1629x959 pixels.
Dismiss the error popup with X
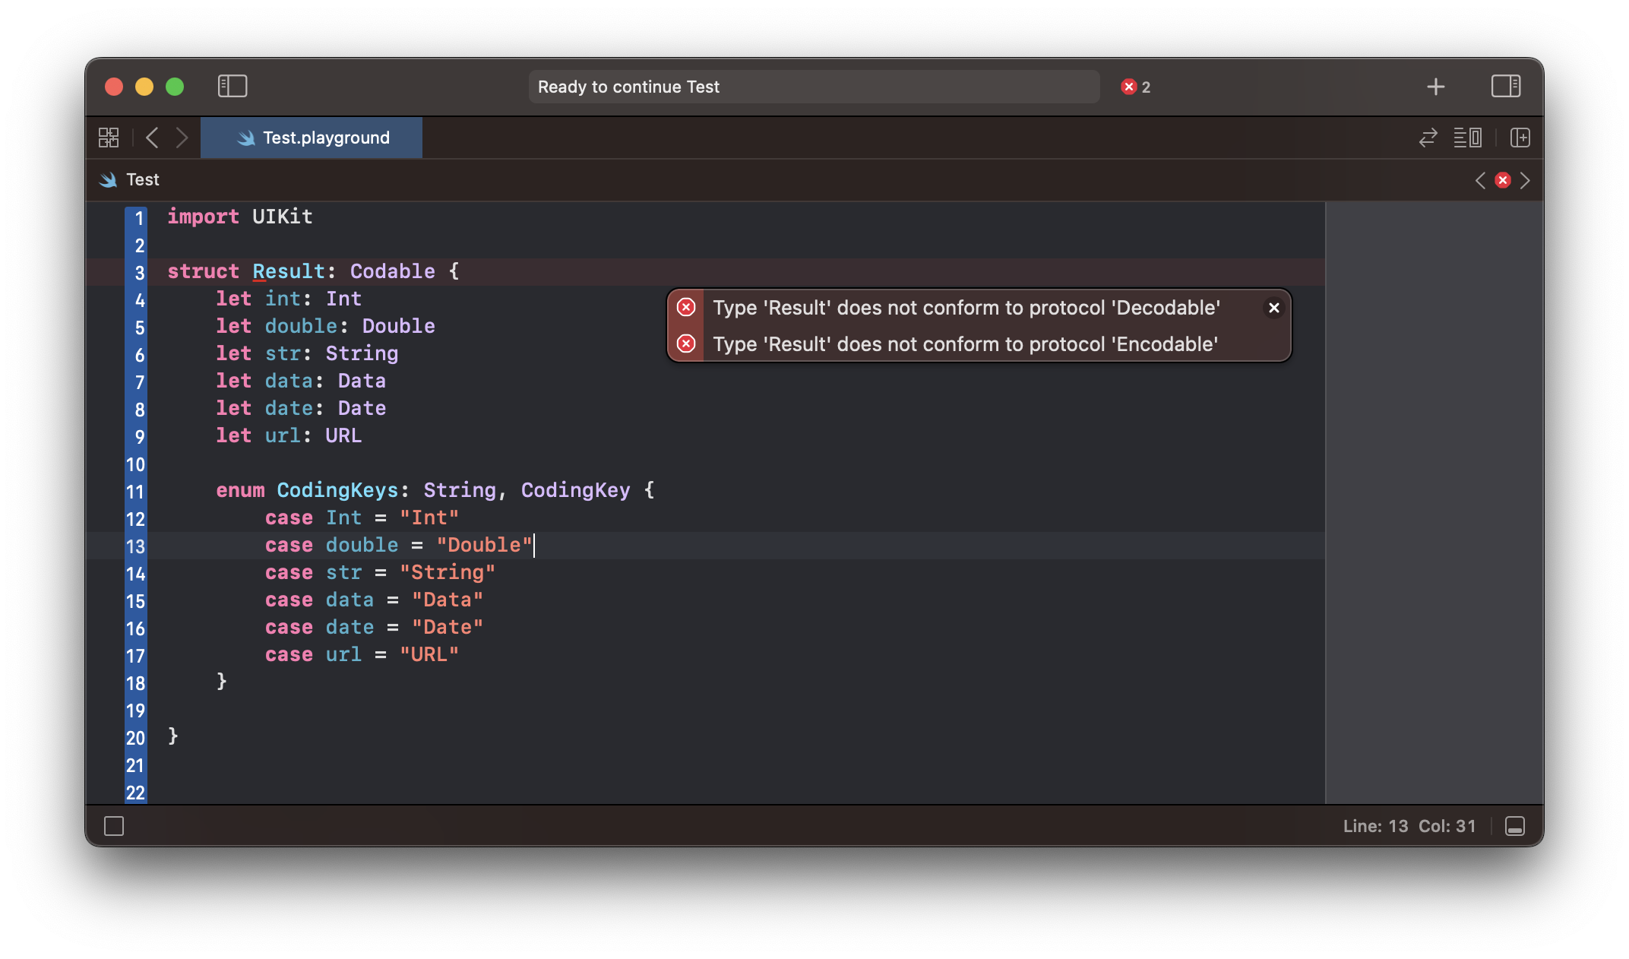(1273, 308)
